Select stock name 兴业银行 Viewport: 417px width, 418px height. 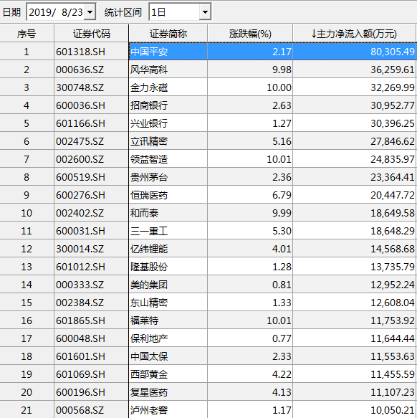point(149,123)
